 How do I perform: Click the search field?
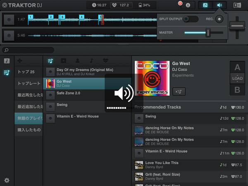coord(124,50)
